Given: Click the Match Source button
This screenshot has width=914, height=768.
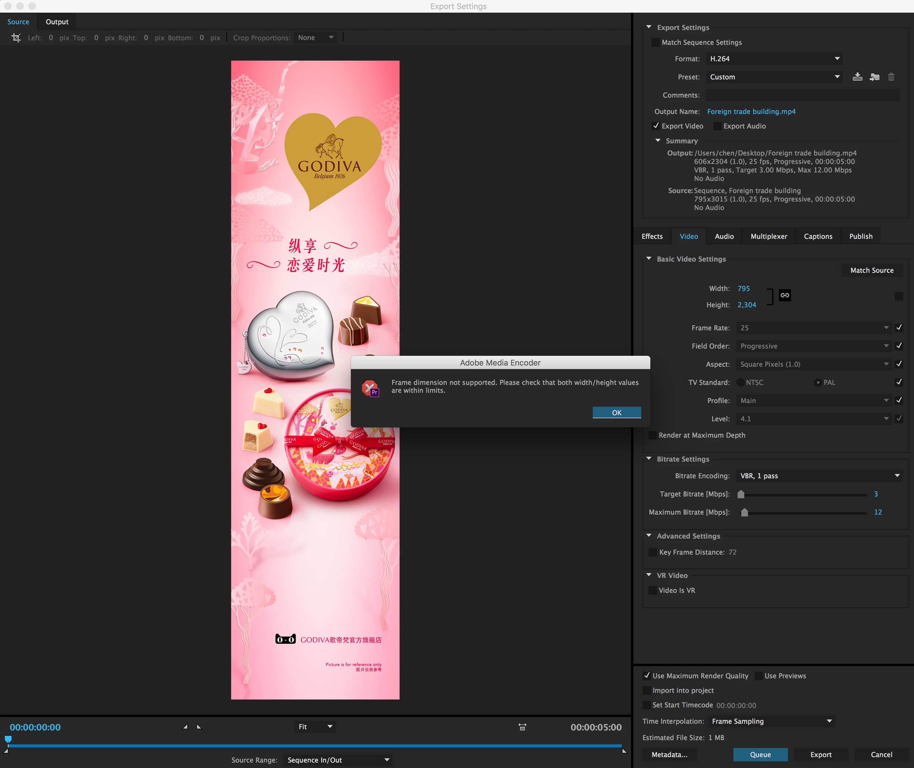Looking at the screenshot, I should [871, 270].
